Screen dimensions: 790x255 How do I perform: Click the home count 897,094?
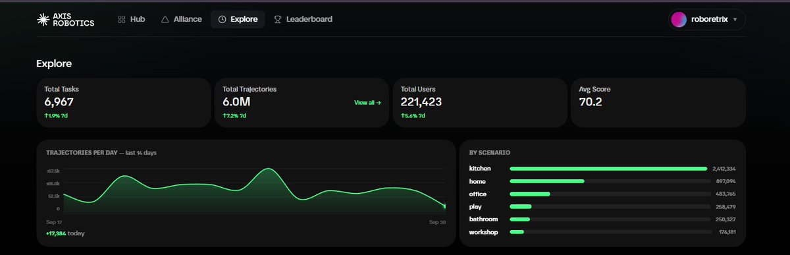[726, 181]
